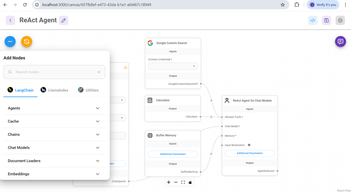This screenshot has height=193, width=351.
Task: Click the browser back arrow
Action: pos(5,5)
